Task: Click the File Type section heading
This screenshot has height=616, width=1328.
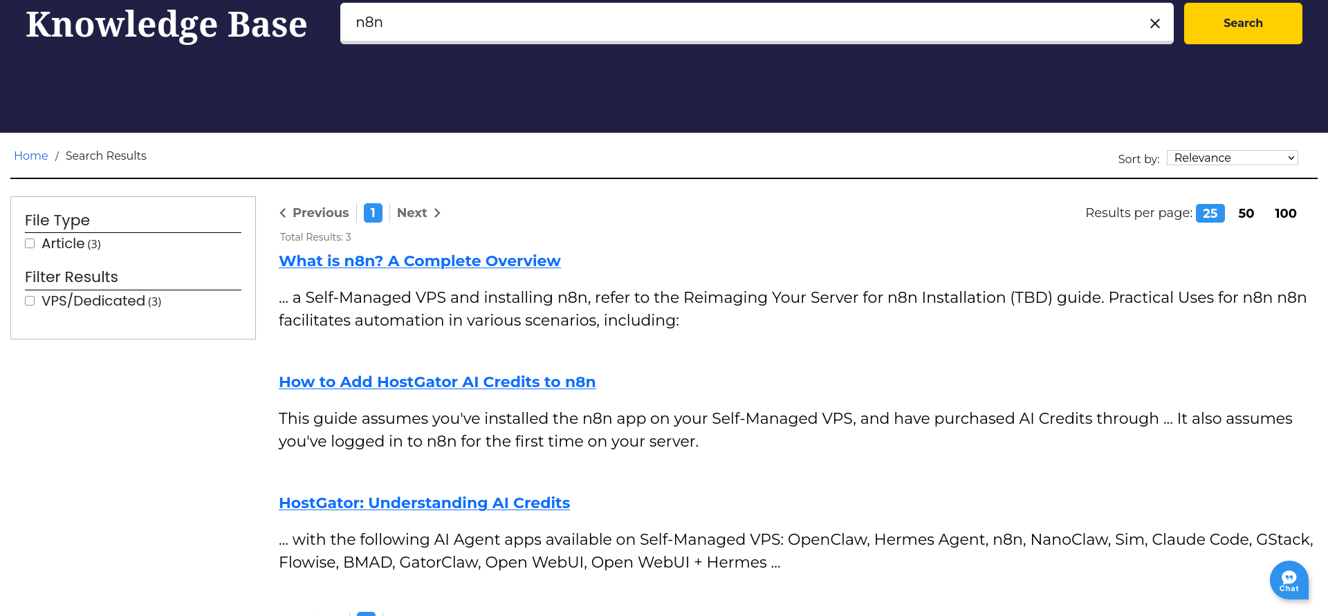Action: (x=57, y=221)
